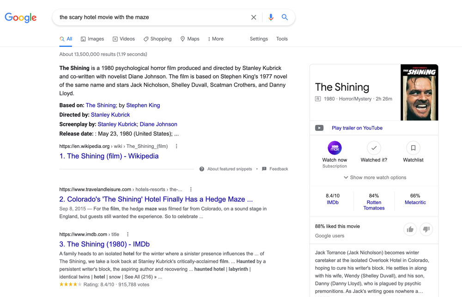Open search Tools
The image size is (462, 297).
pyautogui.click(x=282, y=39)
